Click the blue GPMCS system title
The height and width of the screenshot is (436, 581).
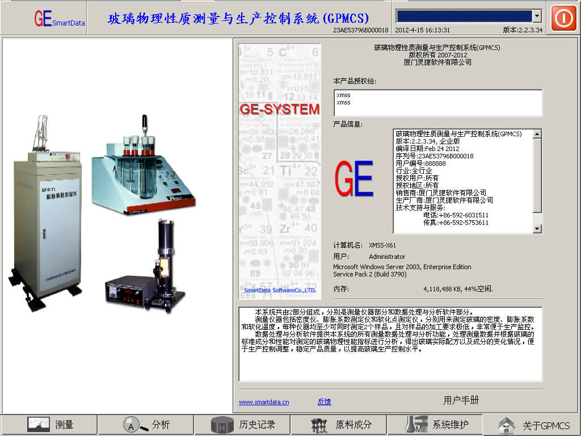tap(238, 19)
